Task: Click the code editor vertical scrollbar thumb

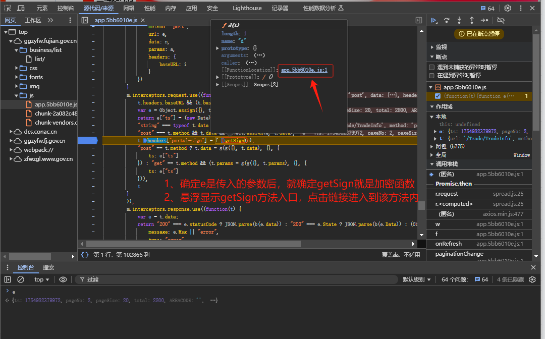Action: 421,206
